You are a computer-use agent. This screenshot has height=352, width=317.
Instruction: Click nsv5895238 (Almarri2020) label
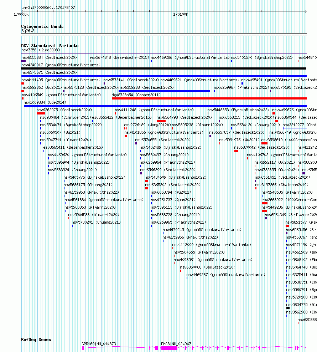[198, 125]
